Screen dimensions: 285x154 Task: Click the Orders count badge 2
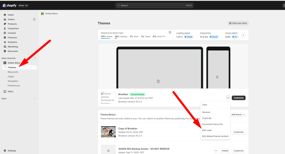pyautogui.click(x=34, y=19)
